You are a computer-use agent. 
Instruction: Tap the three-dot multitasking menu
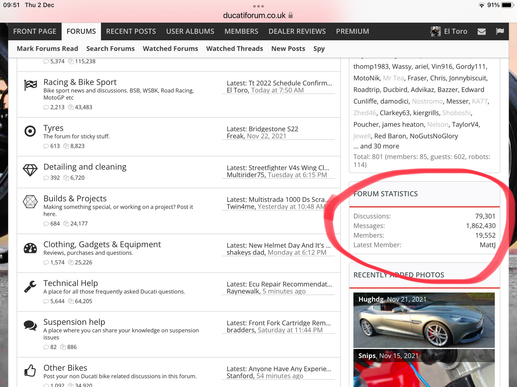click(x=258, y=6)
